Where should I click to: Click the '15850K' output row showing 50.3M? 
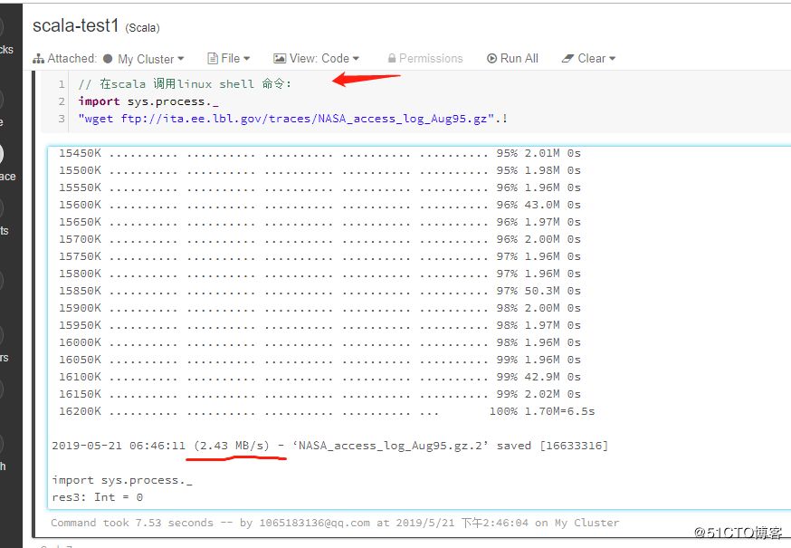319,291
